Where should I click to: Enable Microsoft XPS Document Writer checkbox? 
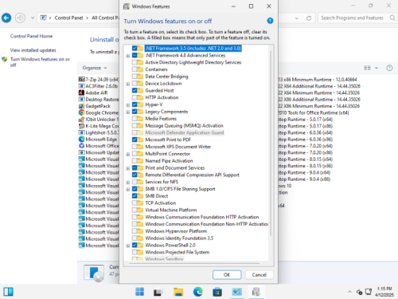[135, 147]
